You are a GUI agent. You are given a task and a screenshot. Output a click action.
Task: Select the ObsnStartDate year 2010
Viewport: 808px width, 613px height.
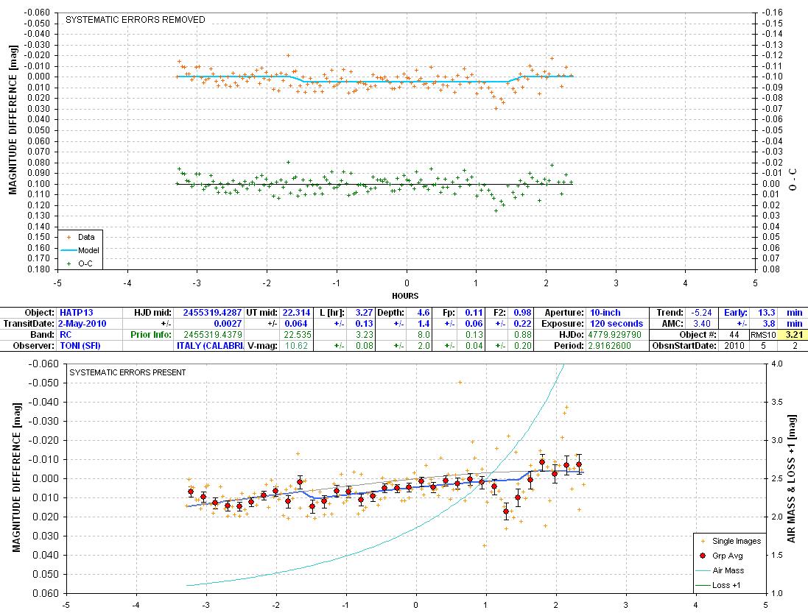coord(734,346)
